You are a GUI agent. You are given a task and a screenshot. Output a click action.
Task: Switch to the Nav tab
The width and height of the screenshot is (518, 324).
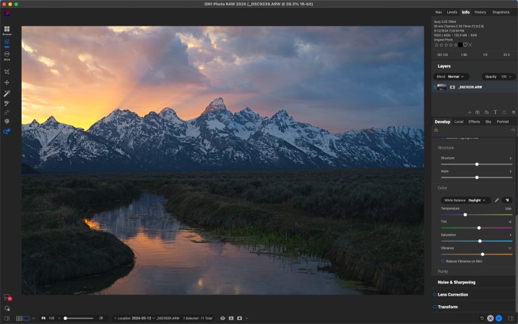[438, 12]
